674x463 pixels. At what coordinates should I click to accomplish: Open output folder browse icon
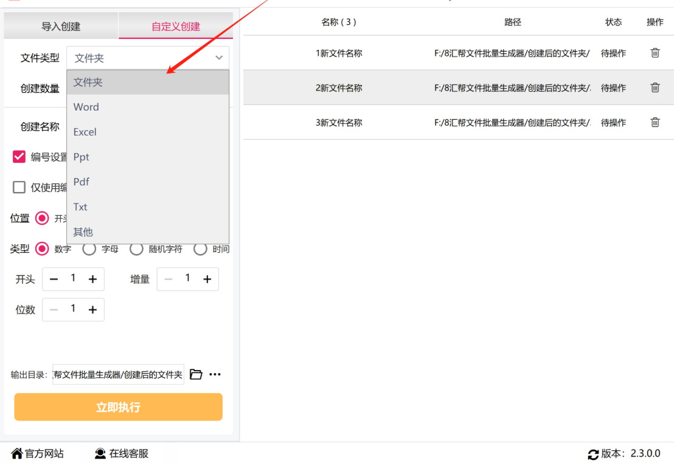click(x=196, y=374)
